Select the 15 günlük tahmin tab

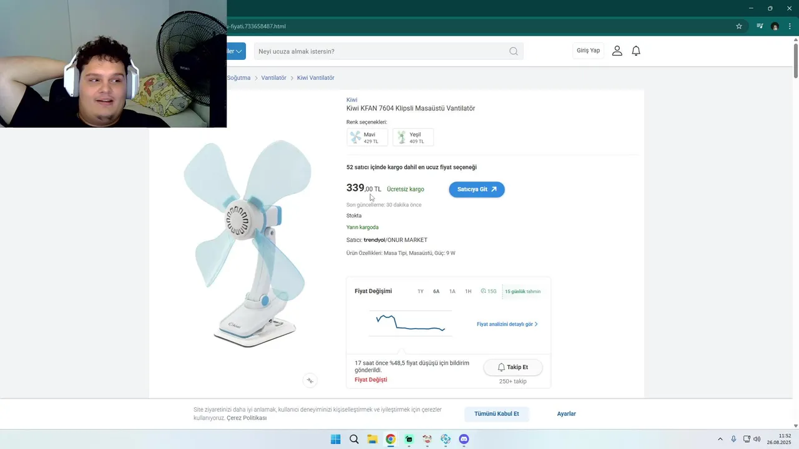point(523,291)
